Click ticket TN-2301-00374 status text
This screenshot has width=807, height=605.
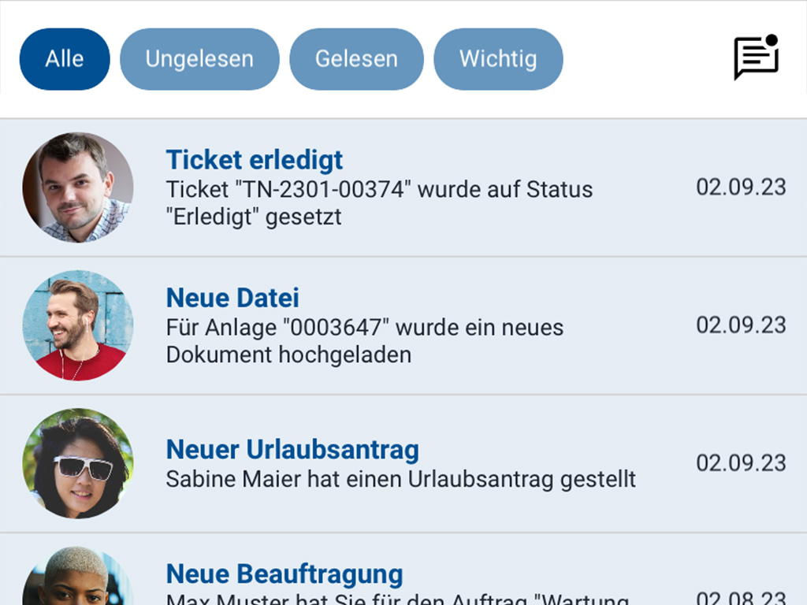click(379, 202)
